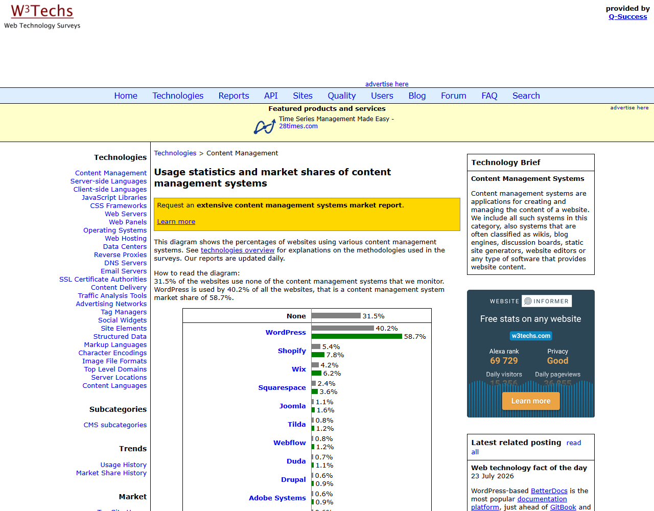Click the 28times.com graph logo icon
The width and height of the screenshot is (654, 511).
point(265,126)
